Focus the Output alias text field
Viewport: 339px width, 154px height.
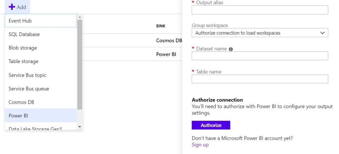point(260,10)
